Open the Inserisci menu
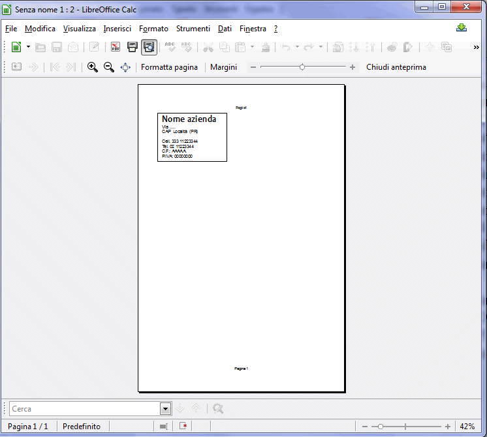 pos(118,29)
